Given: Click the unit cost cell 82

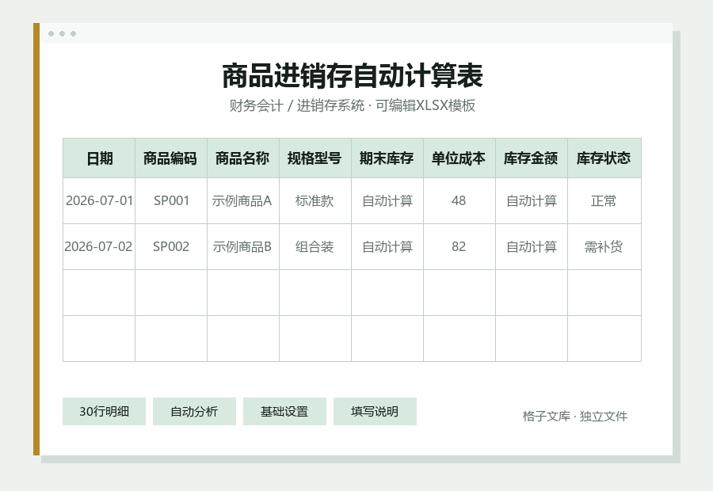Looking at the screenshot, I should (459, 247).
